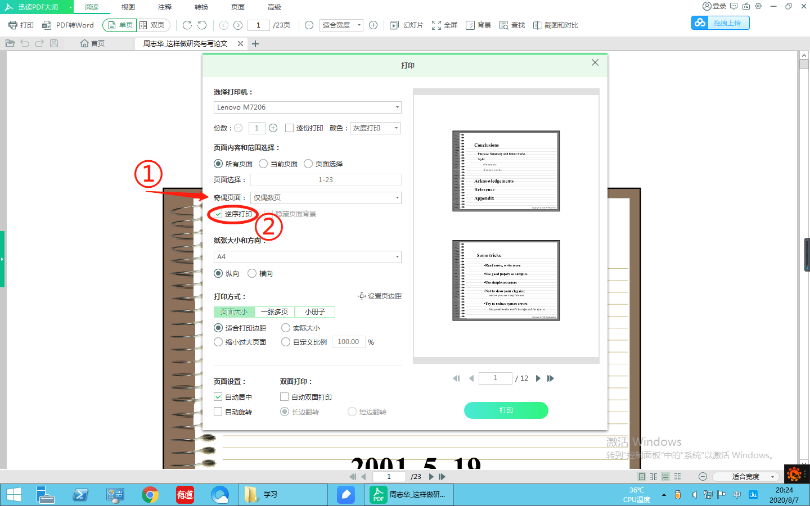Switch to the 视图 menu tab
This screenshot has width=810, height=506.
click(128, 7)
